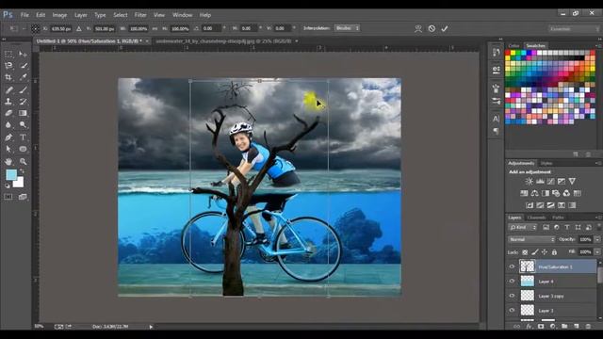Add a Photo Filter adjustment

pyautogui.click(x=556, y=193)
